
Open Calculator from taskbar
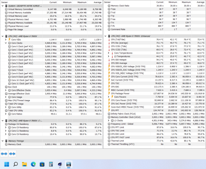click(x=51, y=164)
